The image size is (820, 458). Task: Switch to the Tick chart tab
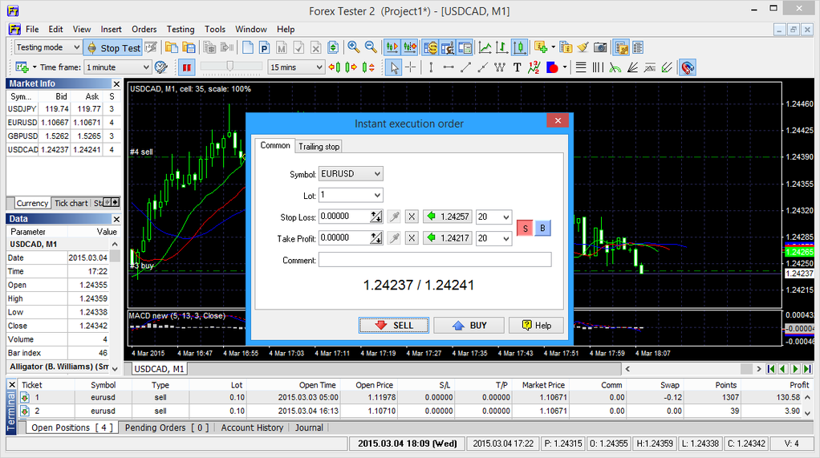point(71,203)
